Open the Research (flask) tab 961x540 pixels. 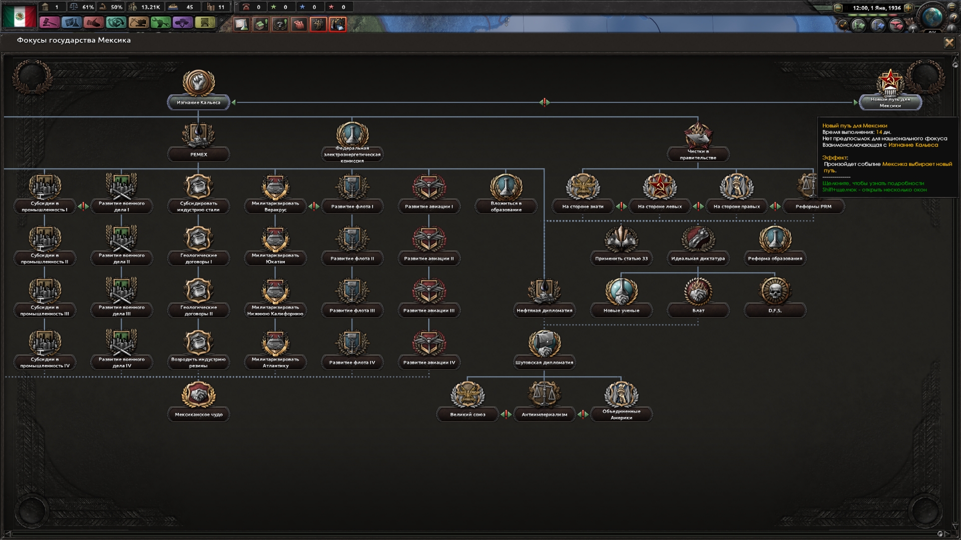[72, 23]
